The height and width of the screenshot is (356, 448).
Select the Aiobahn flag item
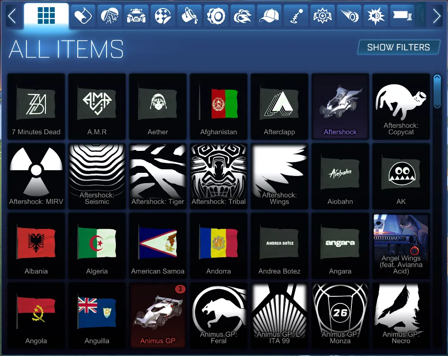tap(340, 176)
